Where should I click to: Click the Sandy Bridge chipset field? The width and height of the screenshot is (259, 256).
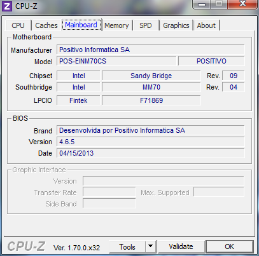click(151, 76)
